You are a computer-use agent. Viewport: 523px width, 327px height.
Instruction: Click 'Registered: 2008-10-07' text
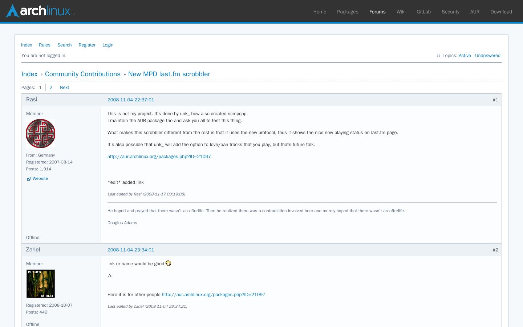(x=49, y=305)
